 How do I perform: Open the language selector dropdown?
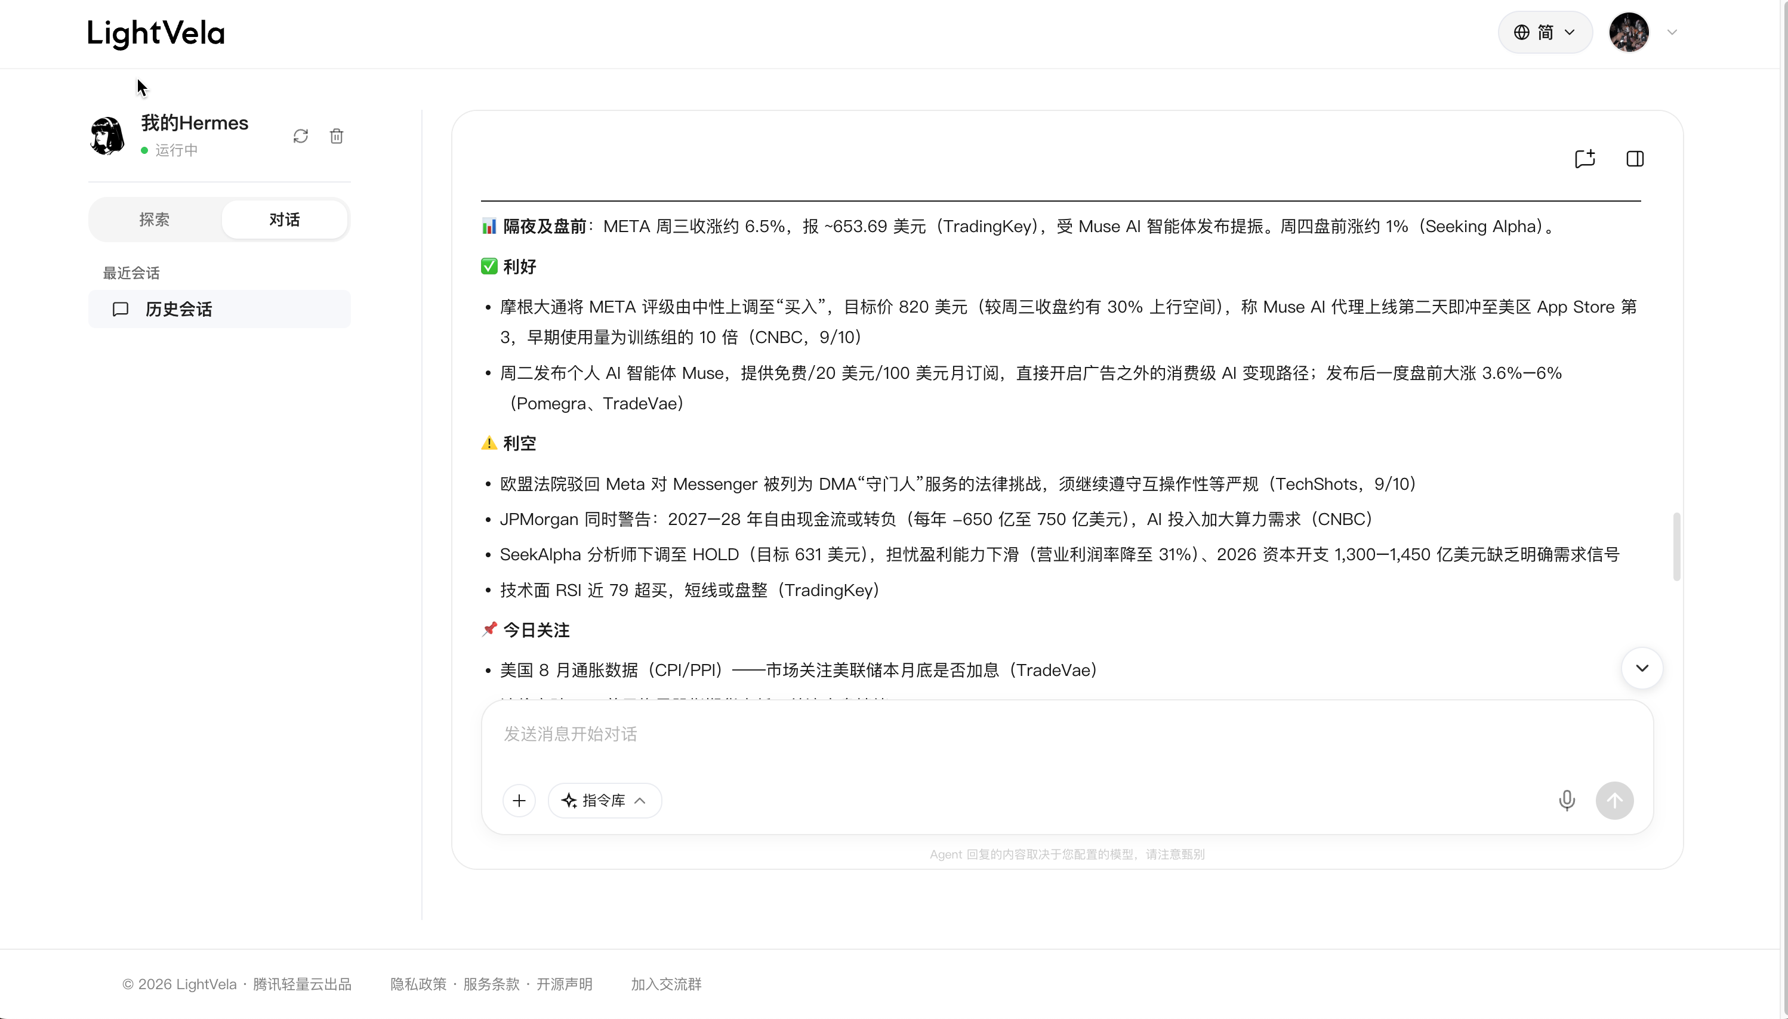[1545, 32]
